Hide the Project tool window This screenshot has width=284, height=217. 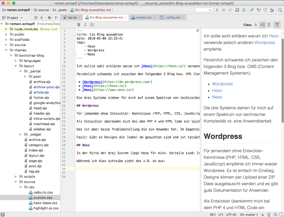click(x=57, y=18)
